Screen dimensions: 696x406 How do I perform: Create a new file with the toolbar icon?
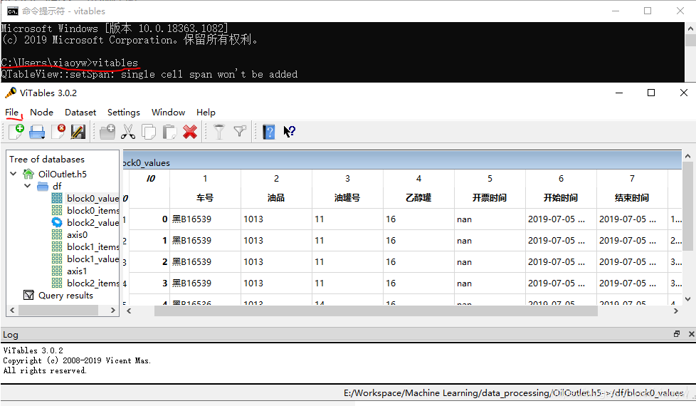point(16,132)
